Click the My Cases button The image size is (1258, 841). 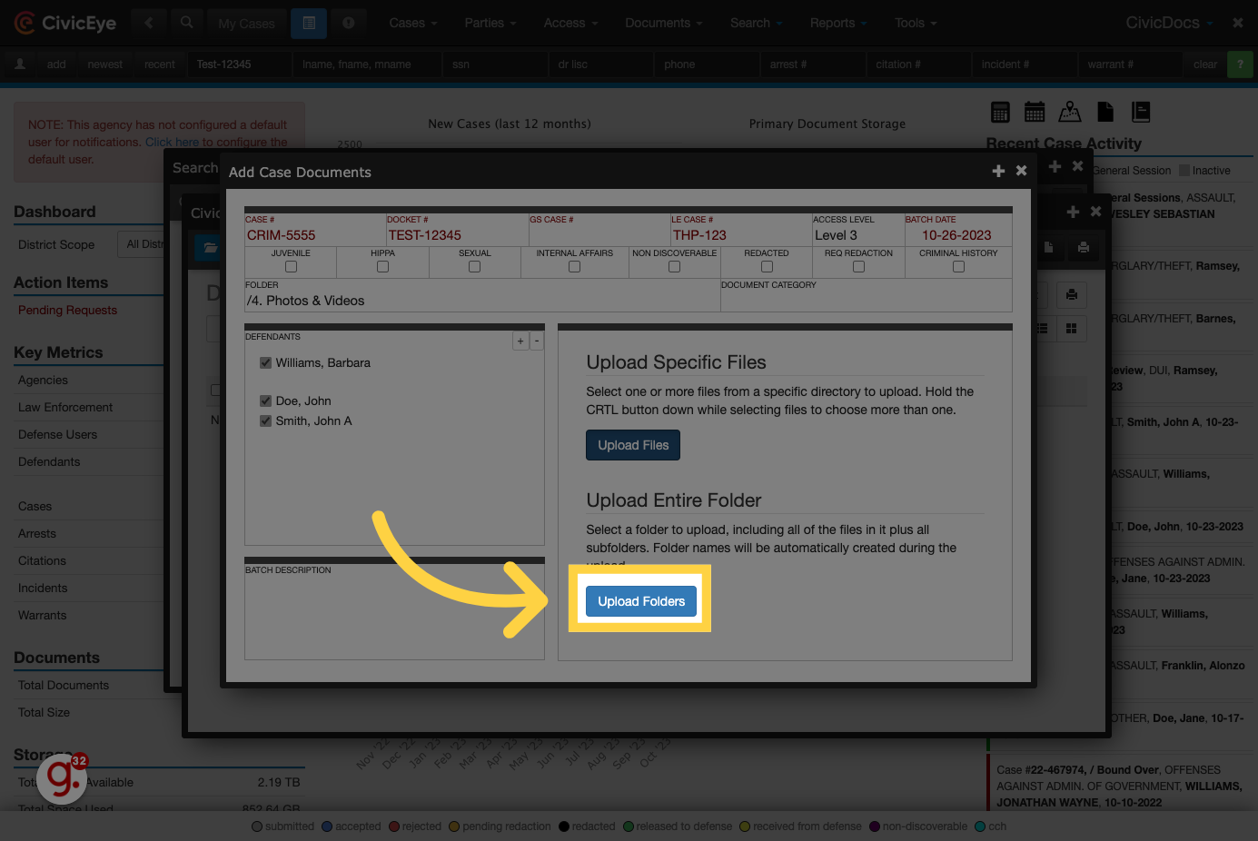tap(246, 24)
